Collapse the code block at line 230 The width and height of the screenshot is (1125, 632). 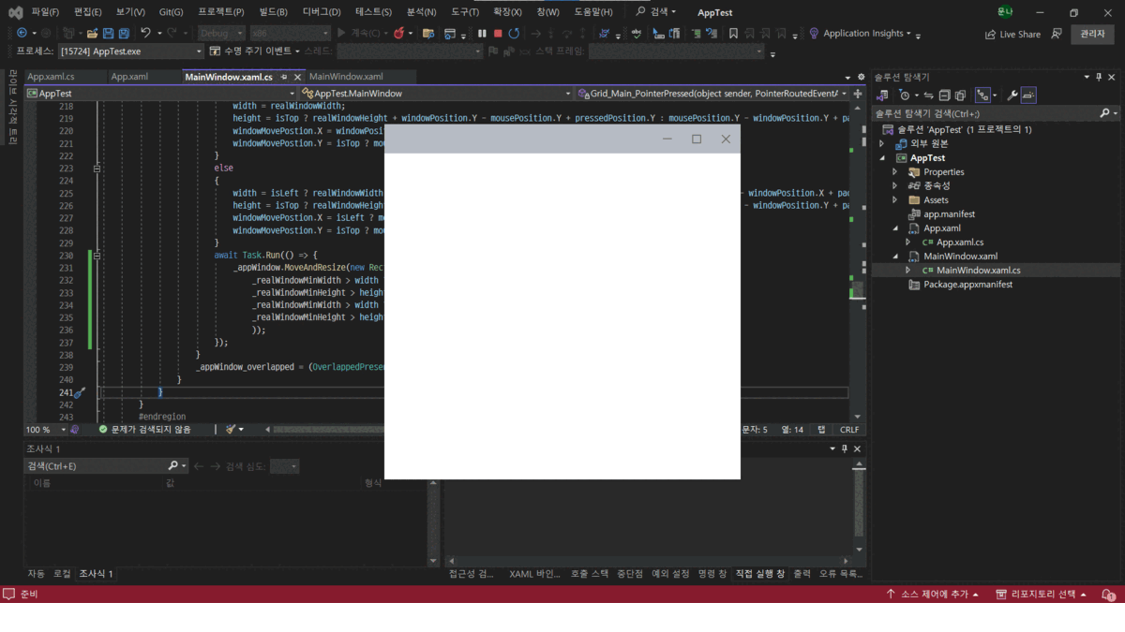[x=97, y=256]
